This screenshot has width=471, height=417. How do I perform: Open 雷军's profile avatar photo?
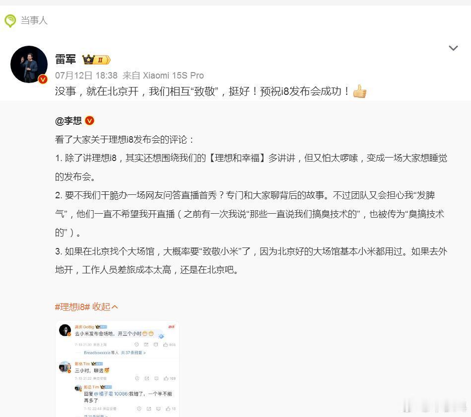coord(29,65)
